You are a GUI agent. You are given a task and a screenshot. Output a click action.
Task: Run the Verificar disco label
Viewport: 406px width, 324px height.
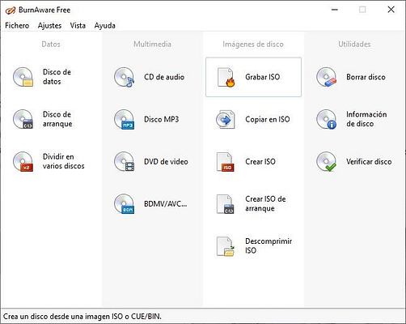[369, 161]
